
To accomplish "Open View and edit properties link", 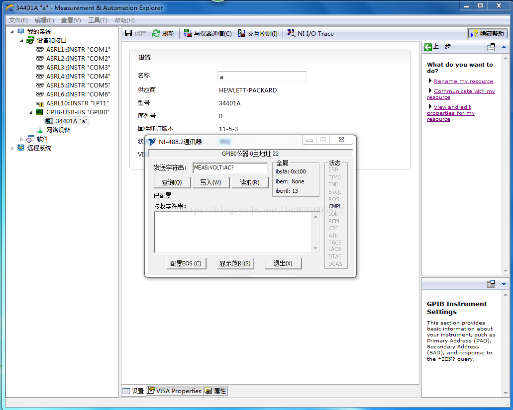I will coord(451,113).
